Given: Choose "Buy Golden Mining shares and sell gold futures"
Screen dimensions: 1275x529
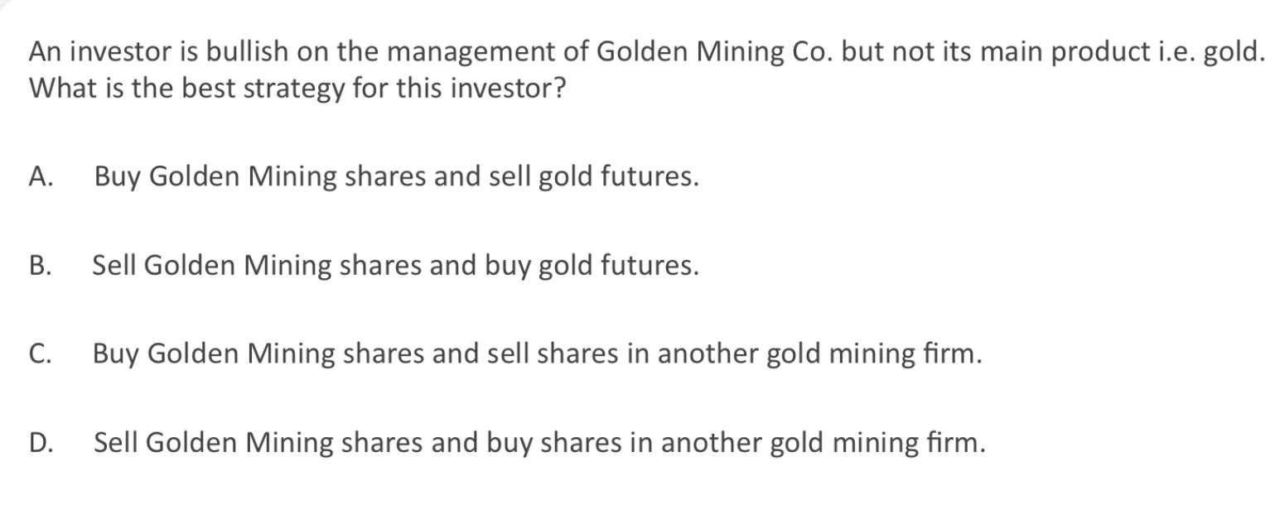Looking at the screenshot, I should [x=396, y=176].
